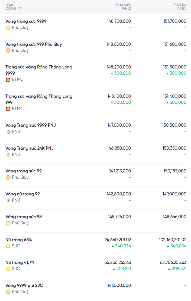
Task: Click the MUA VÀO column header
Action: click(123, 7)
